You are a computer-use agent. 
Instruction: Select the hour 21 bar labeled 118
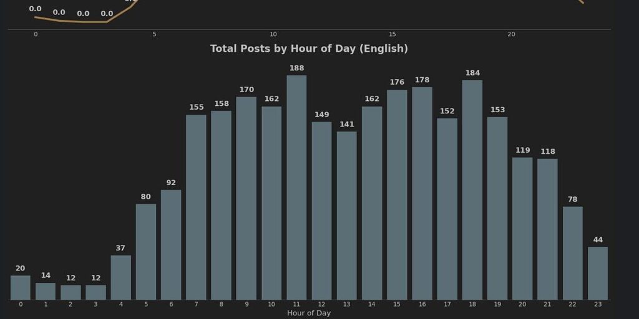click(x=547, y=229)
